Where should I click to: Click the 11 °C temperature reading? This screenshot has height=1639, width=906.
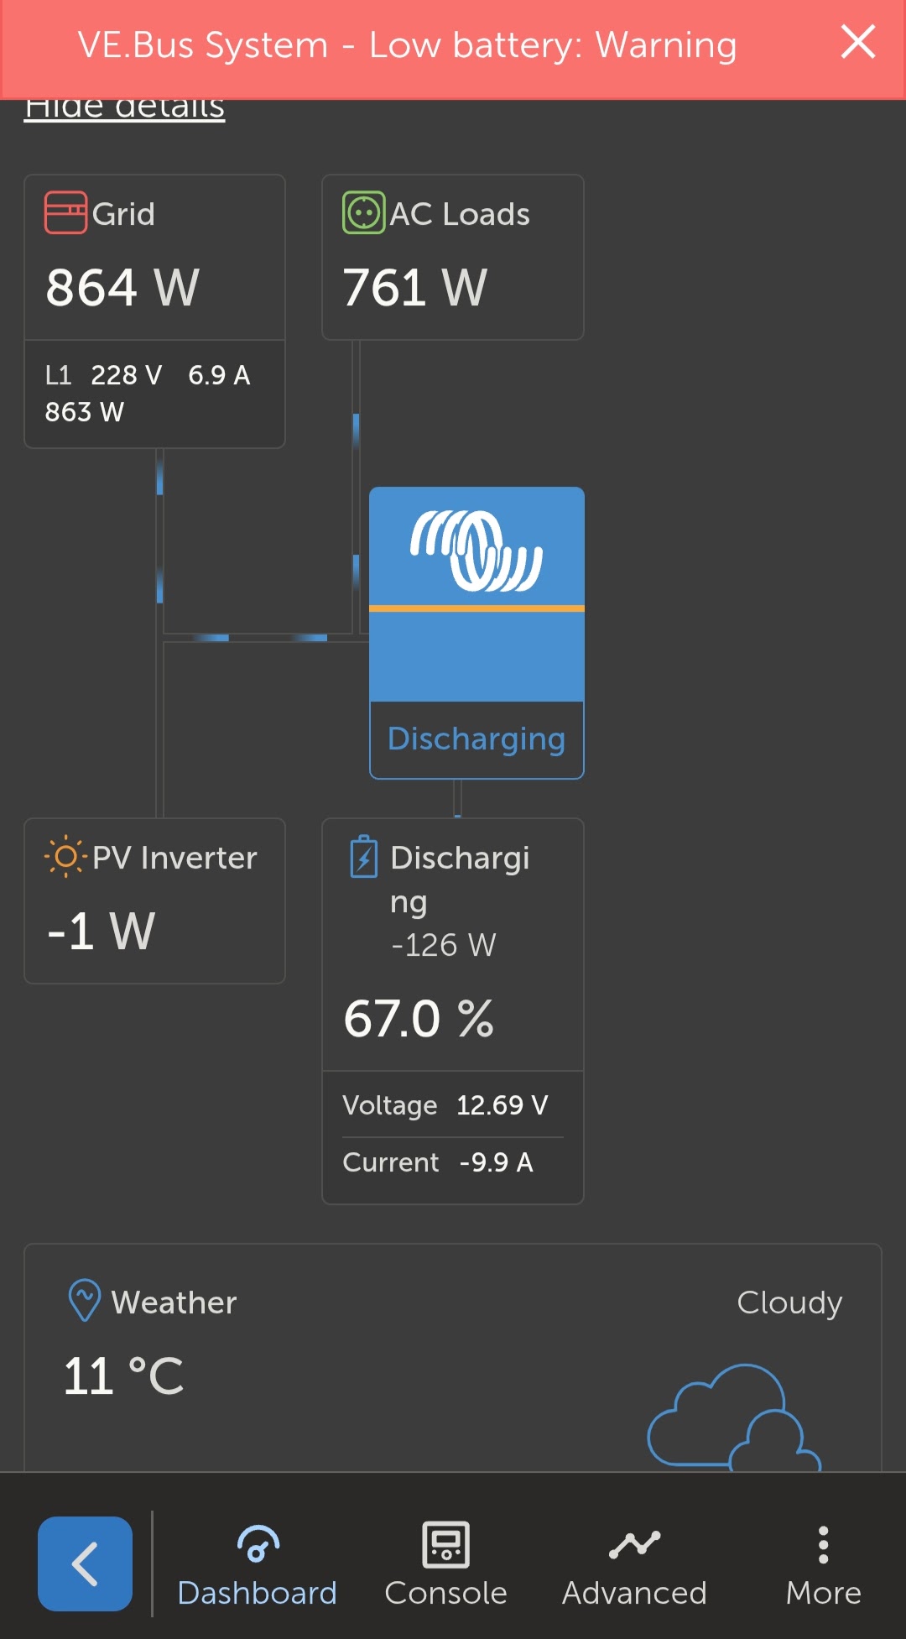123,1376
